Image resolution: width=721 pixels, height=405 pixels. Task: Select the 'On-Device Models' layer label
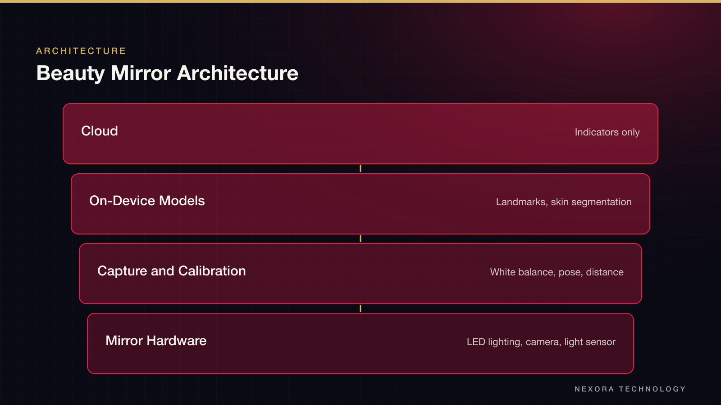[x=147, y=201]
